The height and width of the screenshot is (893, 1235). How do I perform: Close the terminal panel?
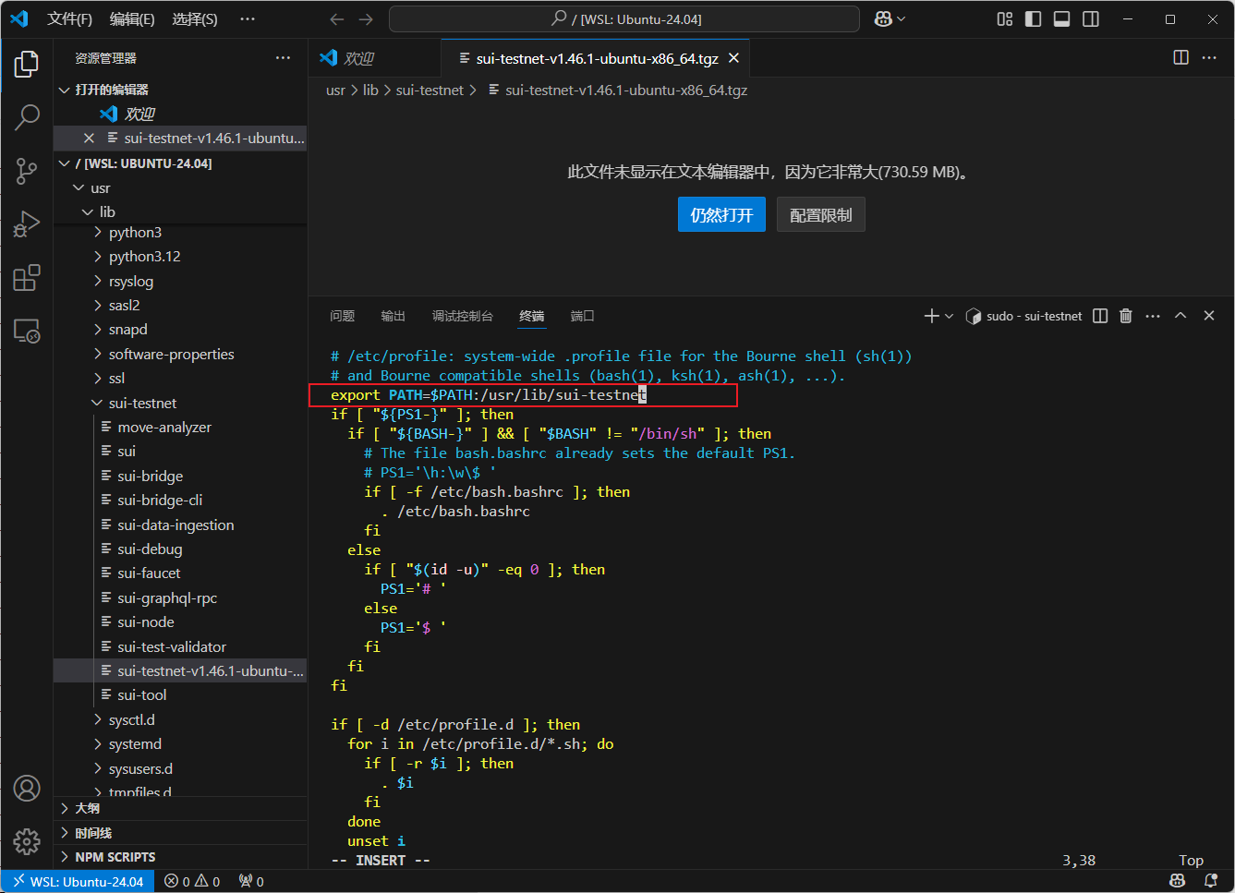(x=1209, y=316)
